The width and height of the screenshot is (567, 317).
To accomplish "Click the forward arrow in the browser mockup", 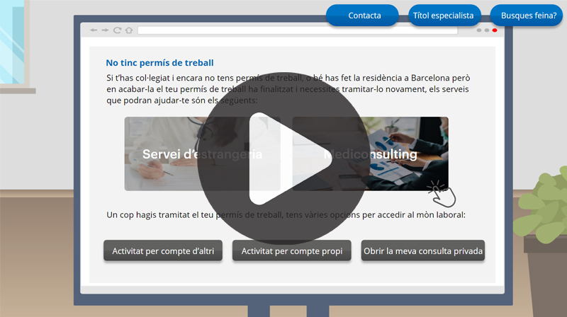I will pyautogui.click(x=105, y=30).
